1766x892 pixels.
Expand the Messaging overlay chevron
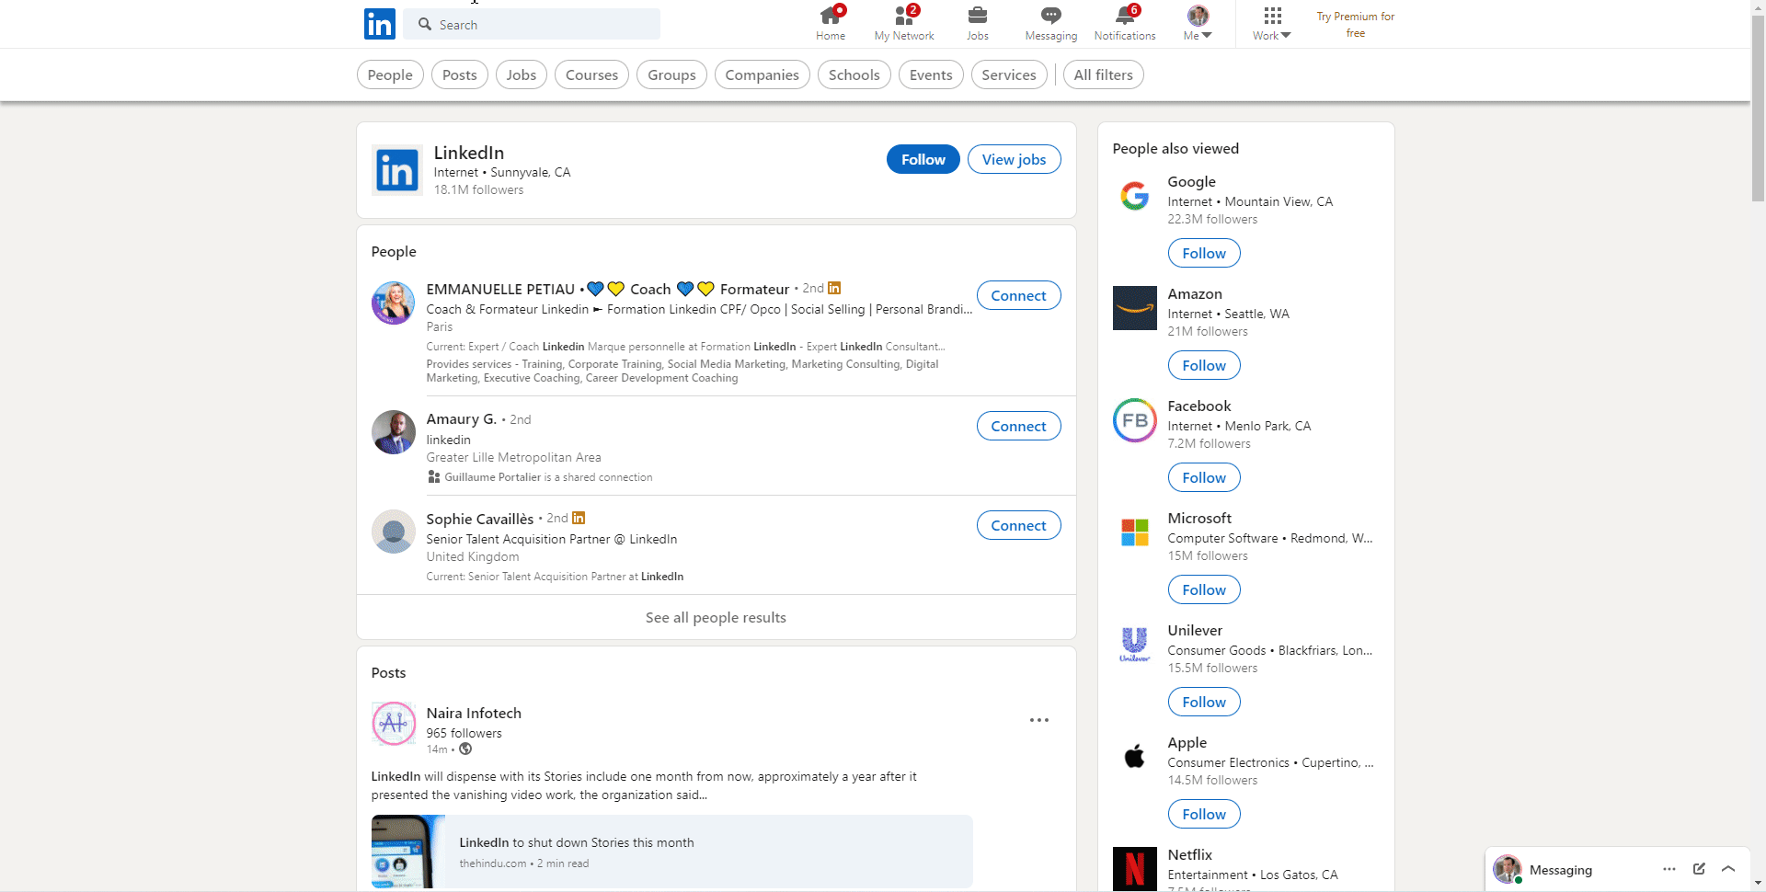1728,869
